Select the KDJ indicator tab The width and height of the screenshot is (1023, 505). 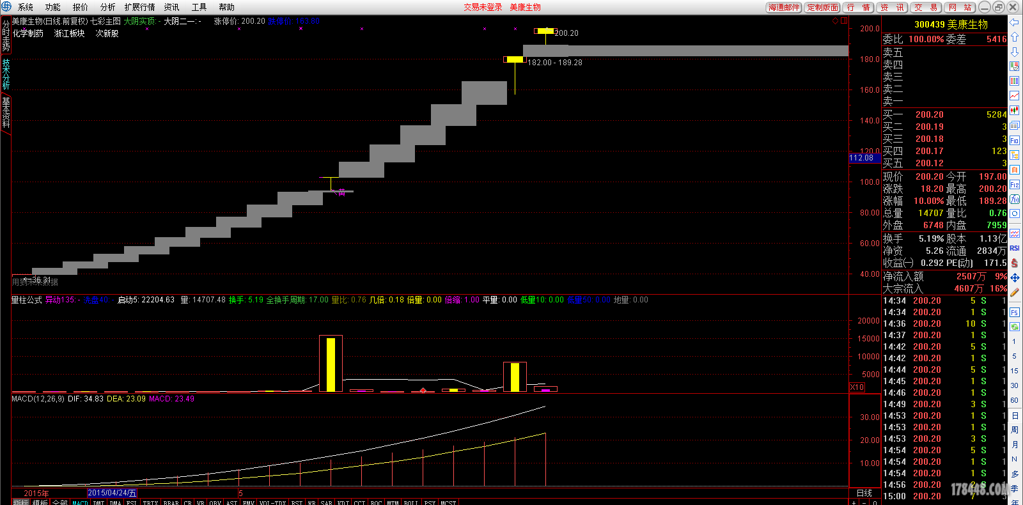tap(343, 502)
